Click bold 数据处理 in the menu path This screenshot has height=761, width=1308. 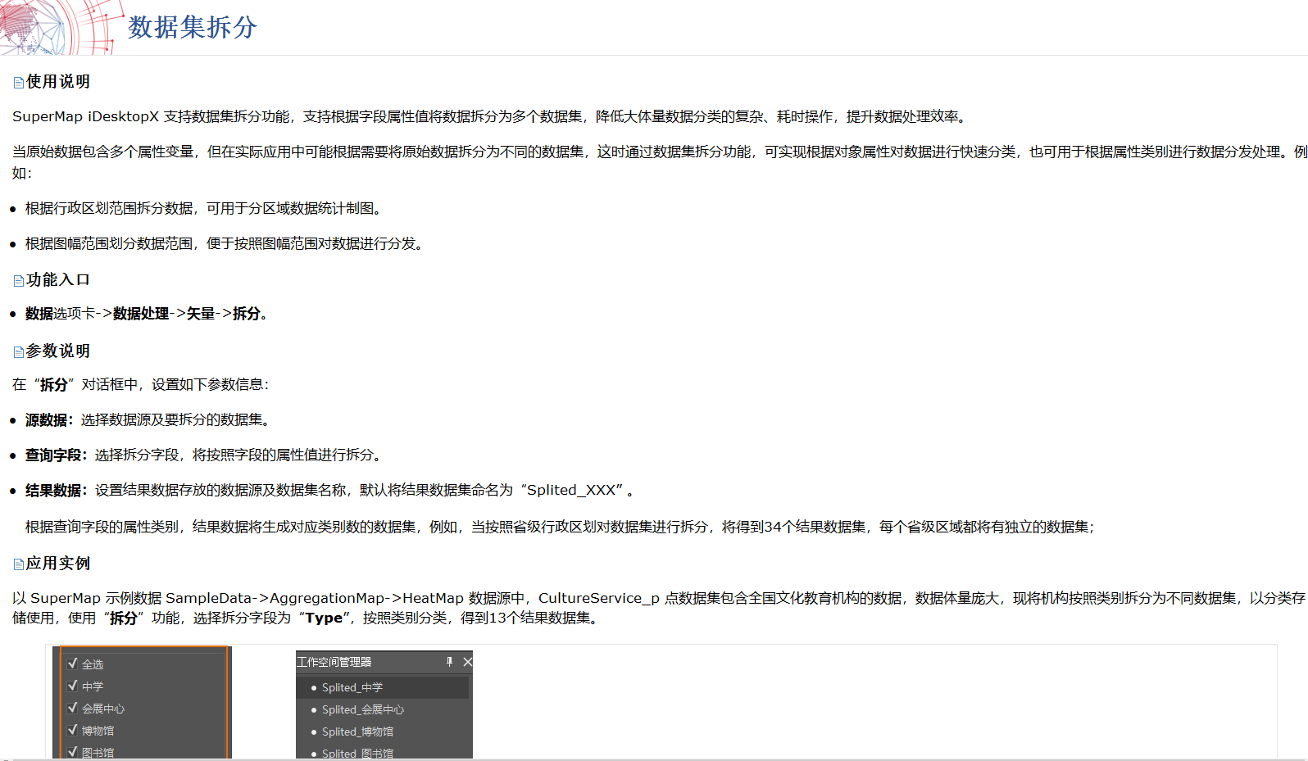[141, 314]
